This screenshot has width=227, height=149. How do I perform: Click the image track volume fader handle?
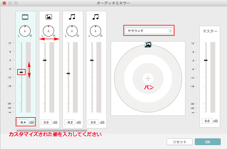(x=45, y=60)
